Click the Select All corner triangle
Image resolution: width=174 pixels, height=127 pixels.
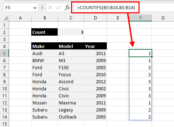pyautogui.click(x=6, y=18)
